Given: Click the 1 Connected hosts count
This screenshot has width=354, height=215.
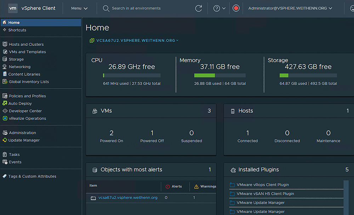Looking at the screenshot, I should tap(248, 133).
